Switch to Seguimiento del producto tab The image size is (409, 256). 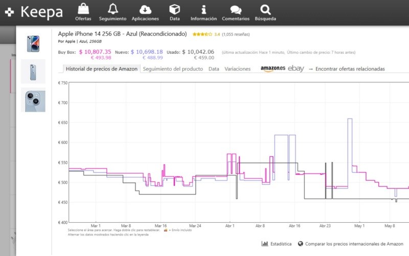(x=173, y=69)
